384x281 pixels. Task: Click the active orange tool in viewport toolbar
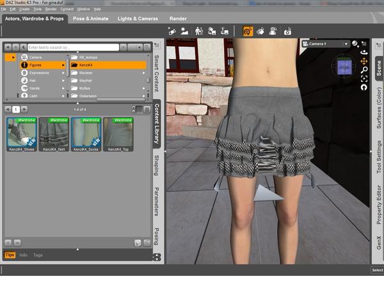pyautogui.click(x=248, y=31)
